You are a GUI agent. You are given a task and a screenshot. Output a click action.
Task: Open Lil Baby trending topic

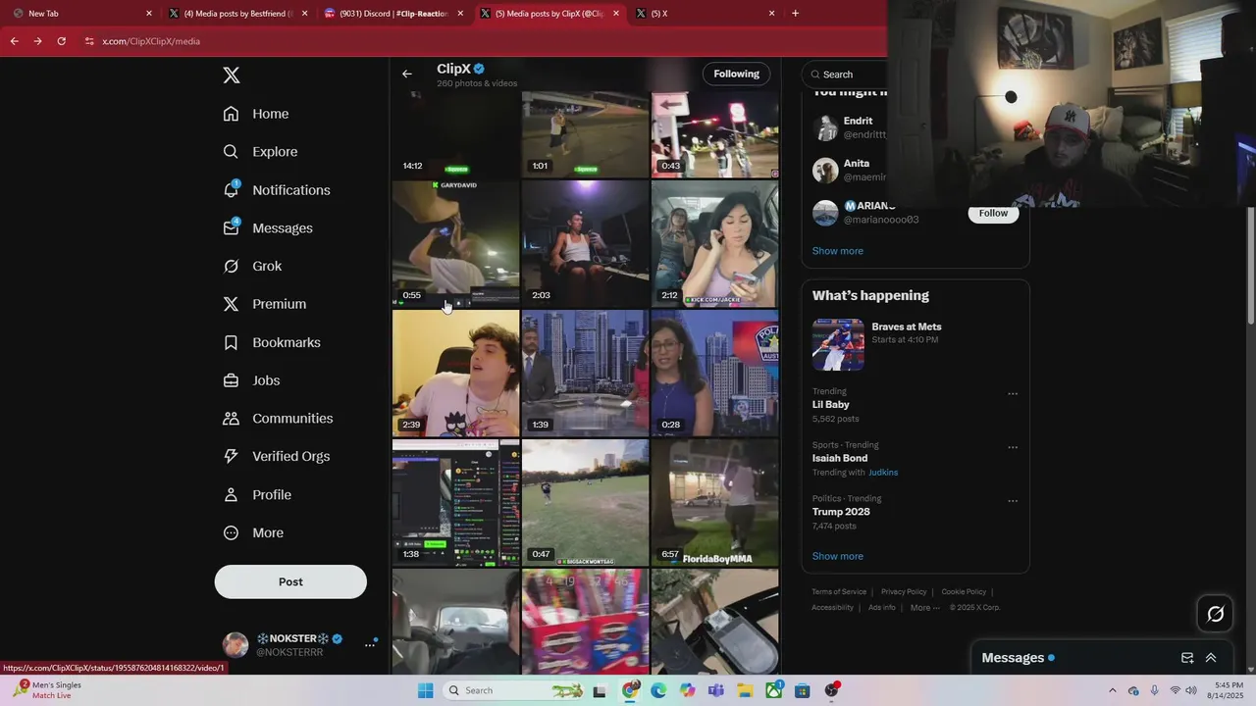point(830,404)
